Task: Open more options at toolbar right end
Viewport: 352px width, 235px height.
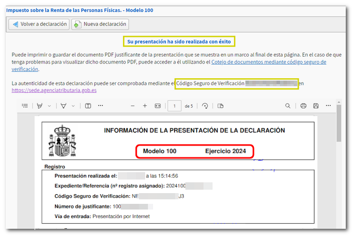Action: (x=329, y=105)
